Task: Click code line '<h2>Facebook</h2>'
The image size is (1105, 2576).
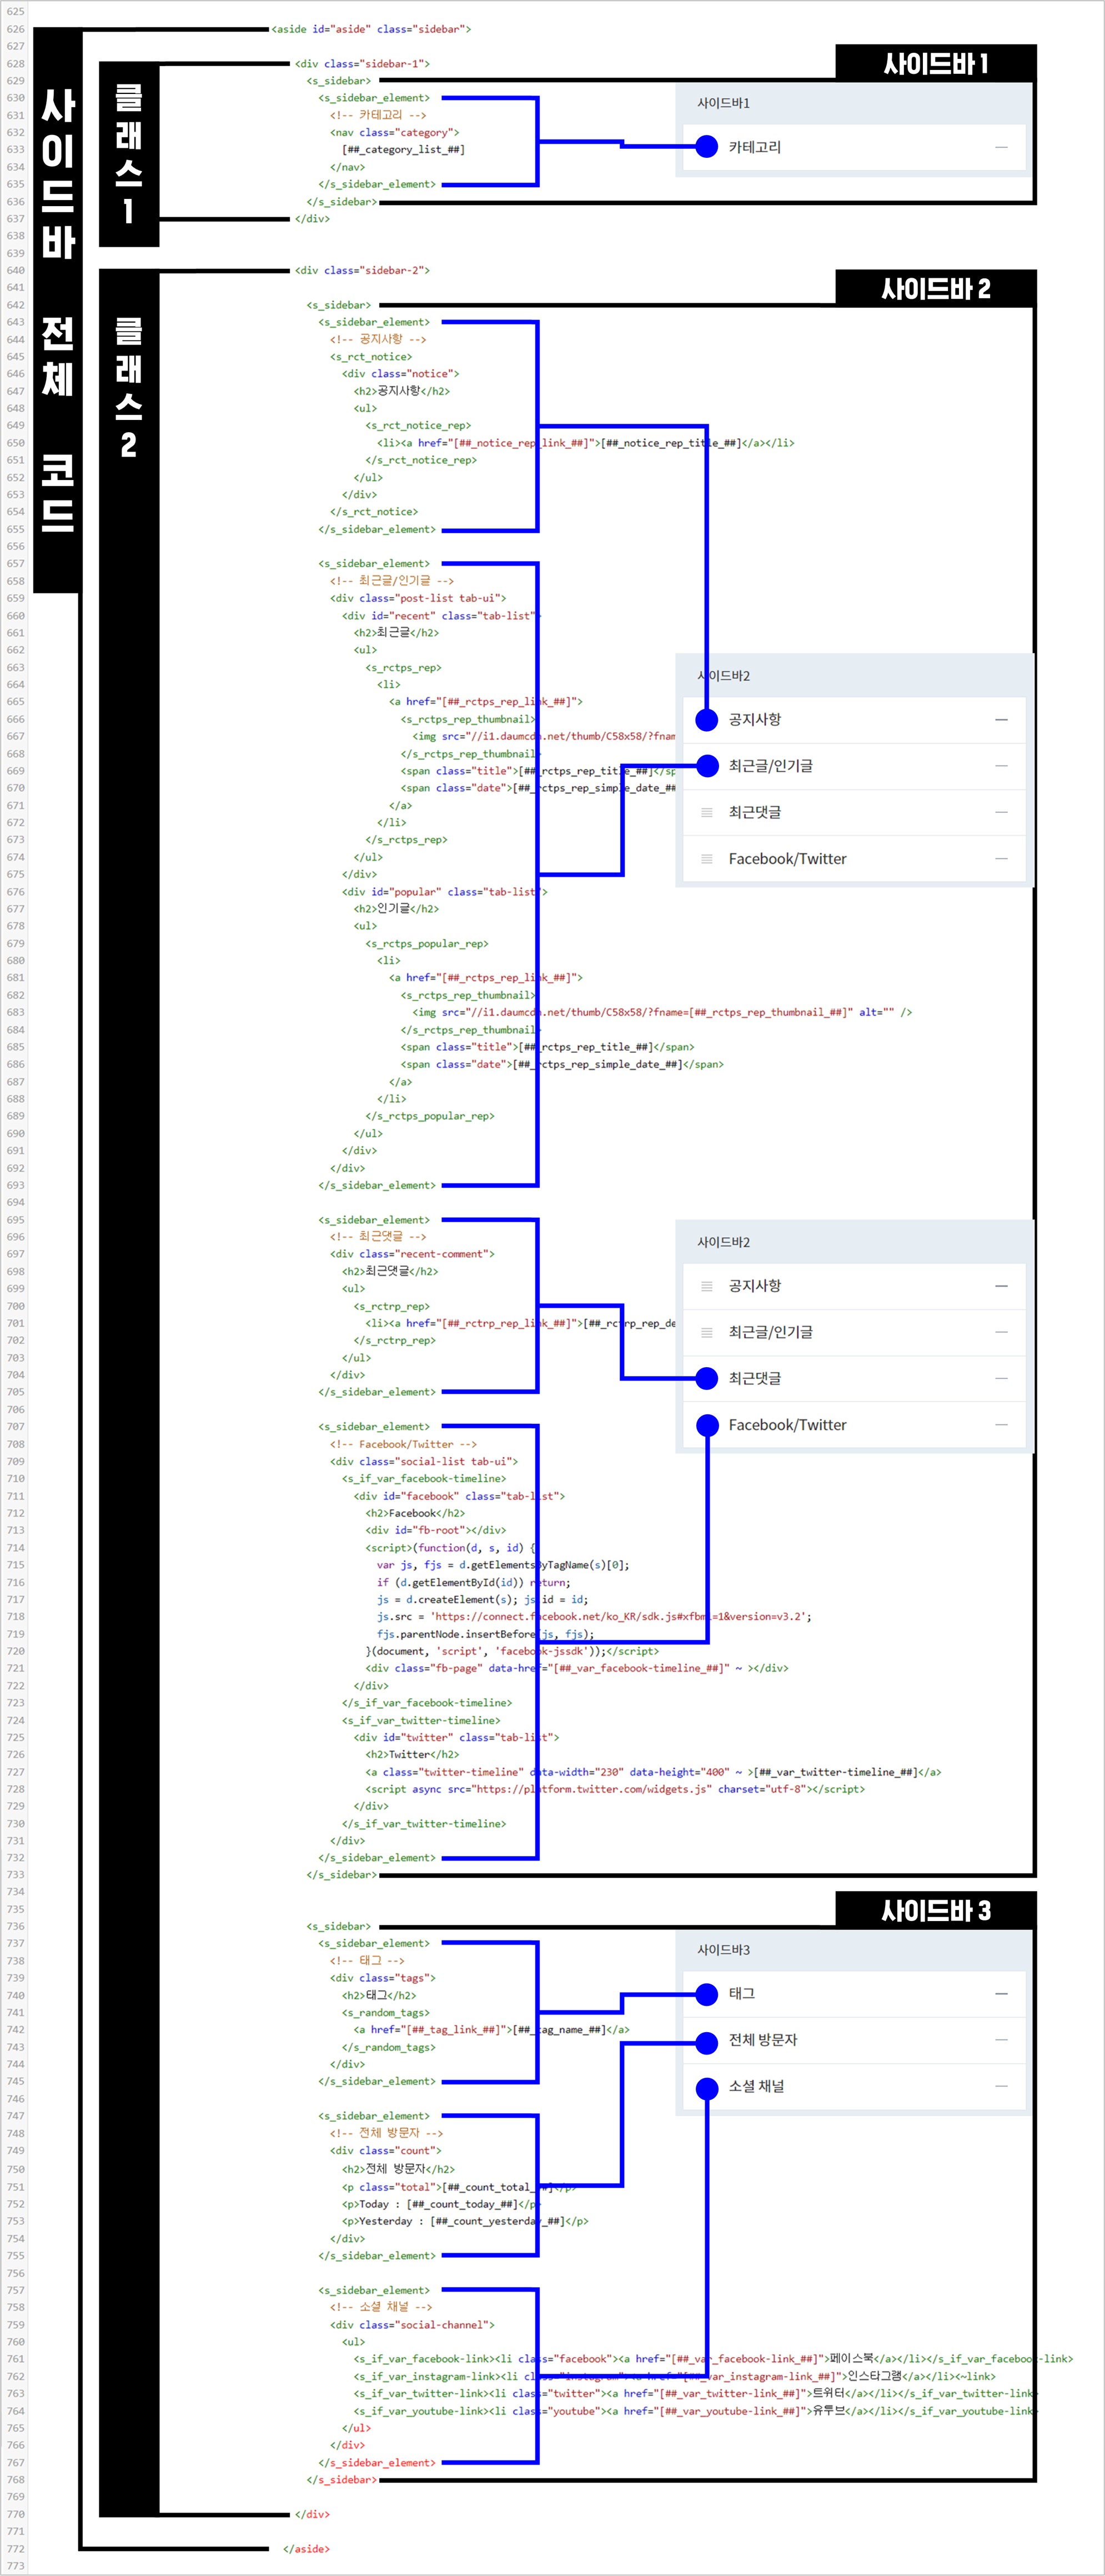Action: pos(415,1513)
